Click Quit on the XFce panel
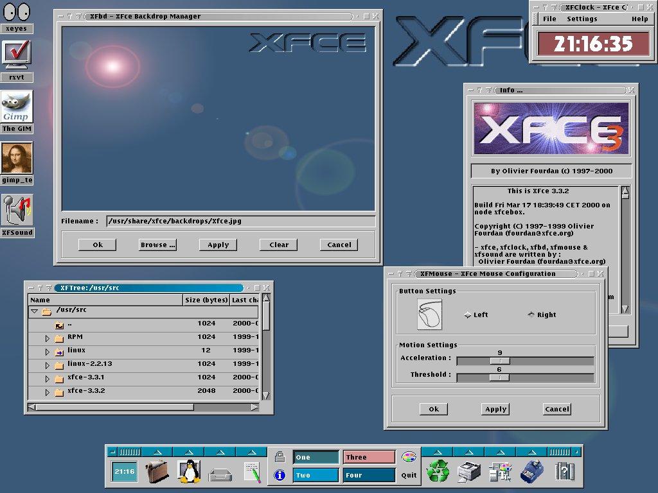 click(x=409, y=475)
